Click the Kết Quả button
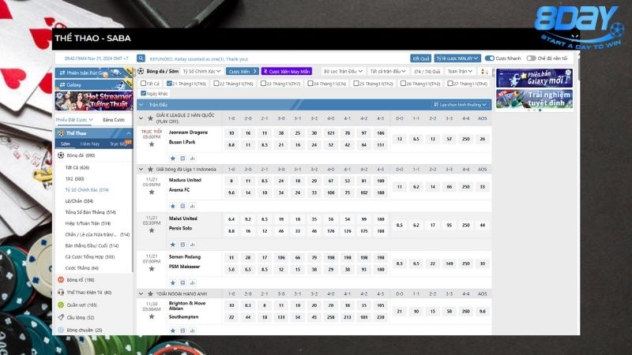Screen dimensions: 632x355 [x=420, y=58]
